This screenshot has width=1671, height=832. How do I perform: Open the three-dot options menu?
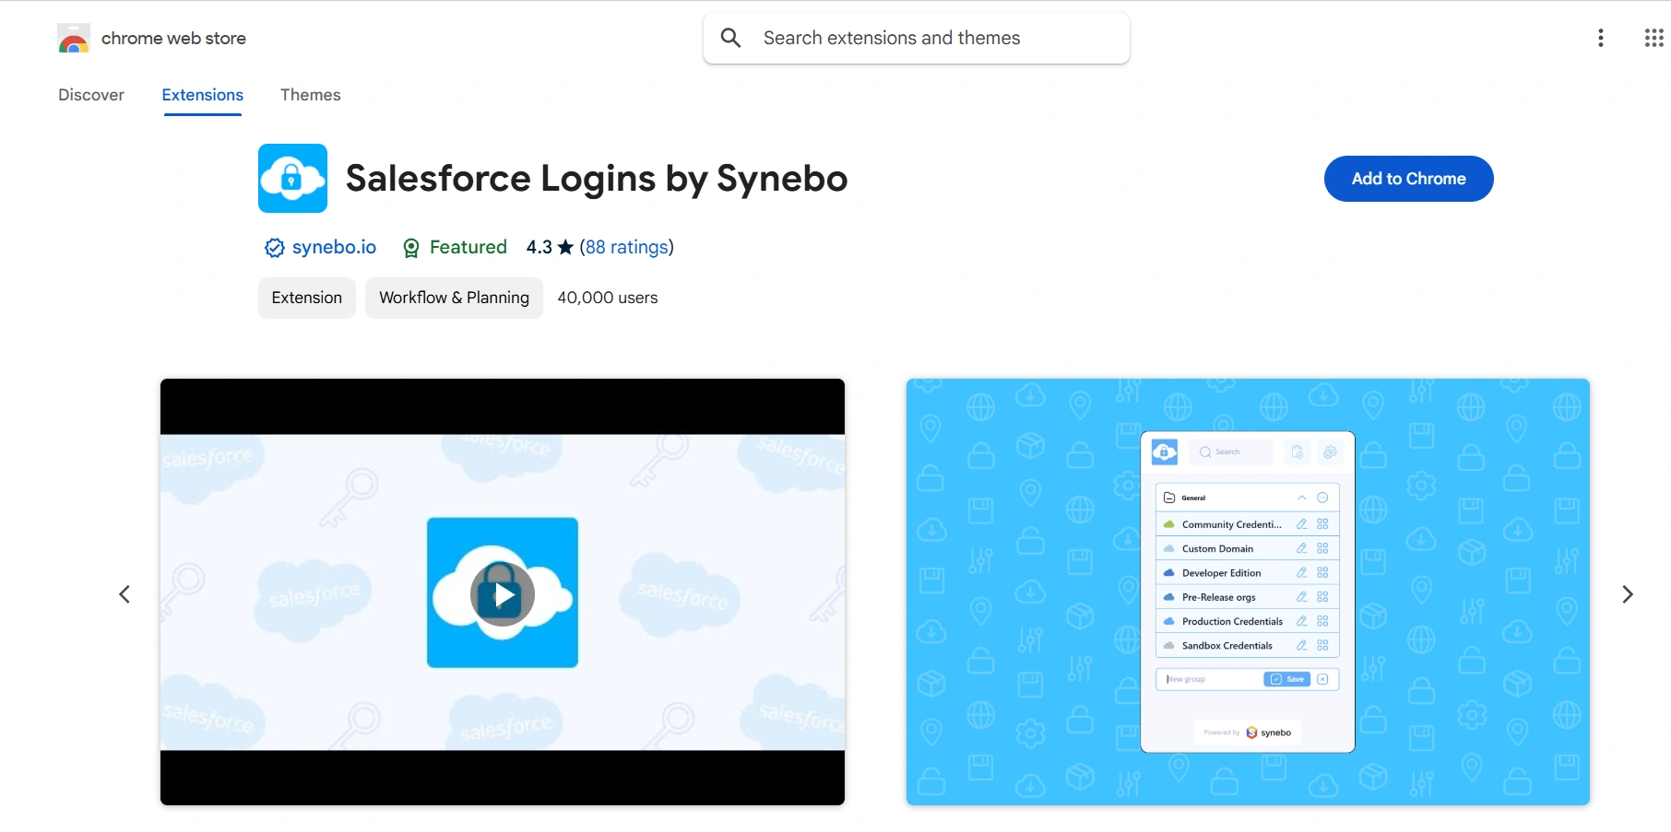point(1601,38)
